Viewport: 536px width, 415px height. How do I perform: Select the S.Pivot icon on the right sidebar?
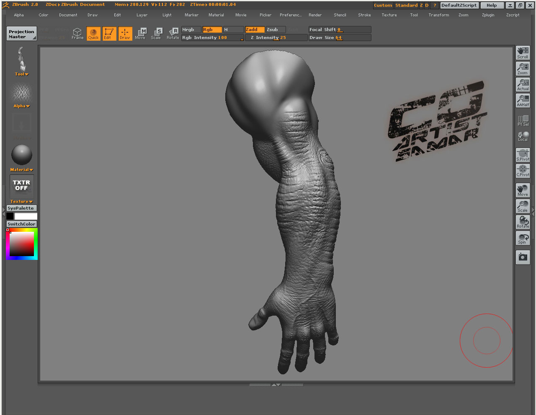[523, 155]
